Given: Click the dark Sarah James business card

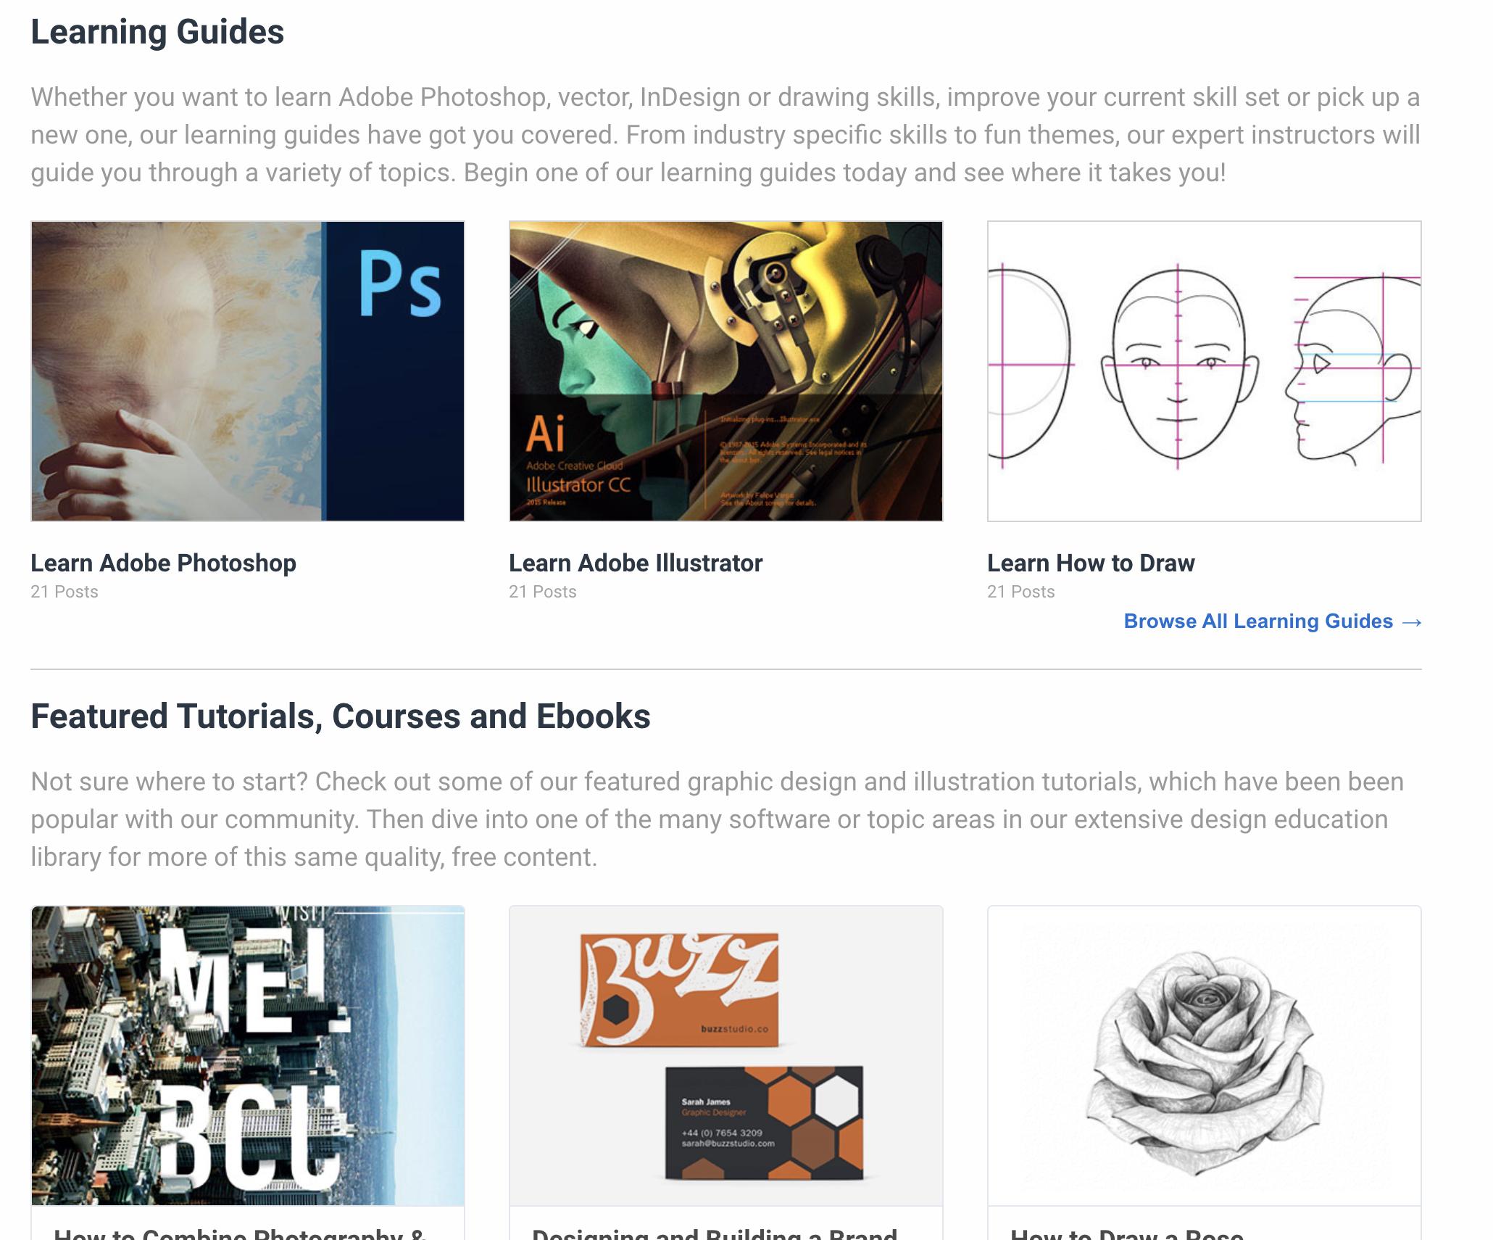Looking at the screenshot, I should (765, 1123).
